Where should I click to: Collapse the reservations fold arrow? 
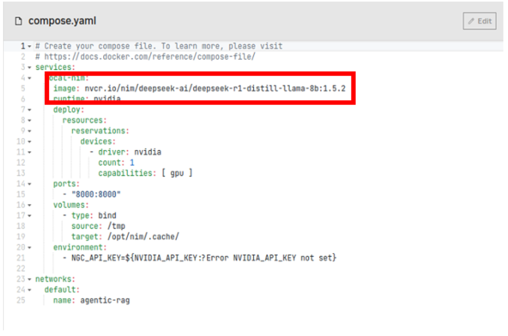click(x=29, y=131)
